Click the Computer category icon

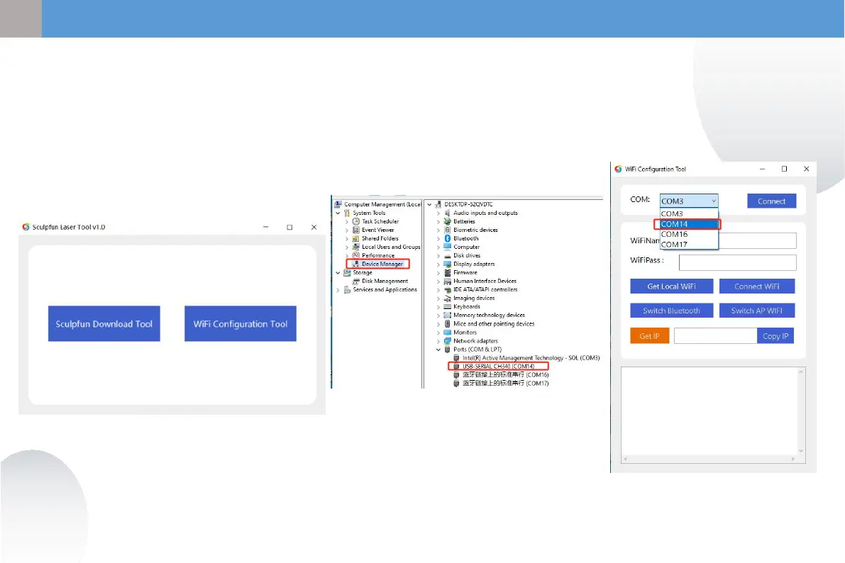[x=447, y=247]
